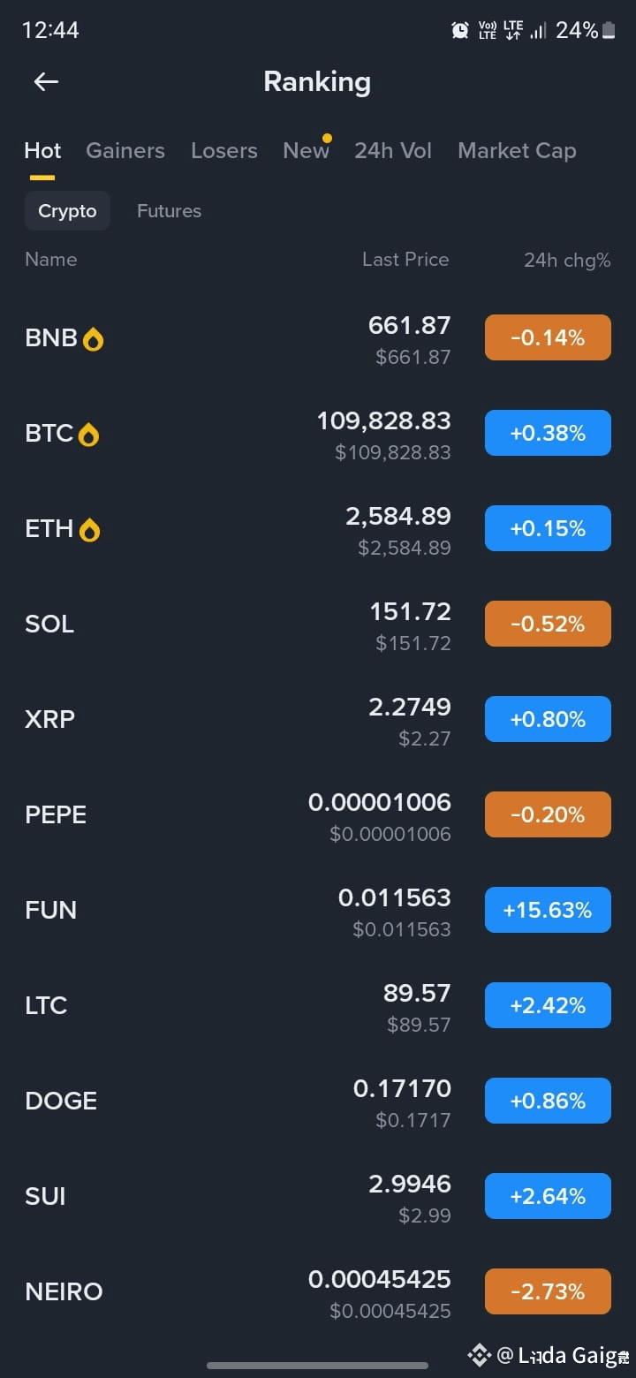
Task: Tap the NEIRO -2.73% change badge
Action: (548, 1291)
